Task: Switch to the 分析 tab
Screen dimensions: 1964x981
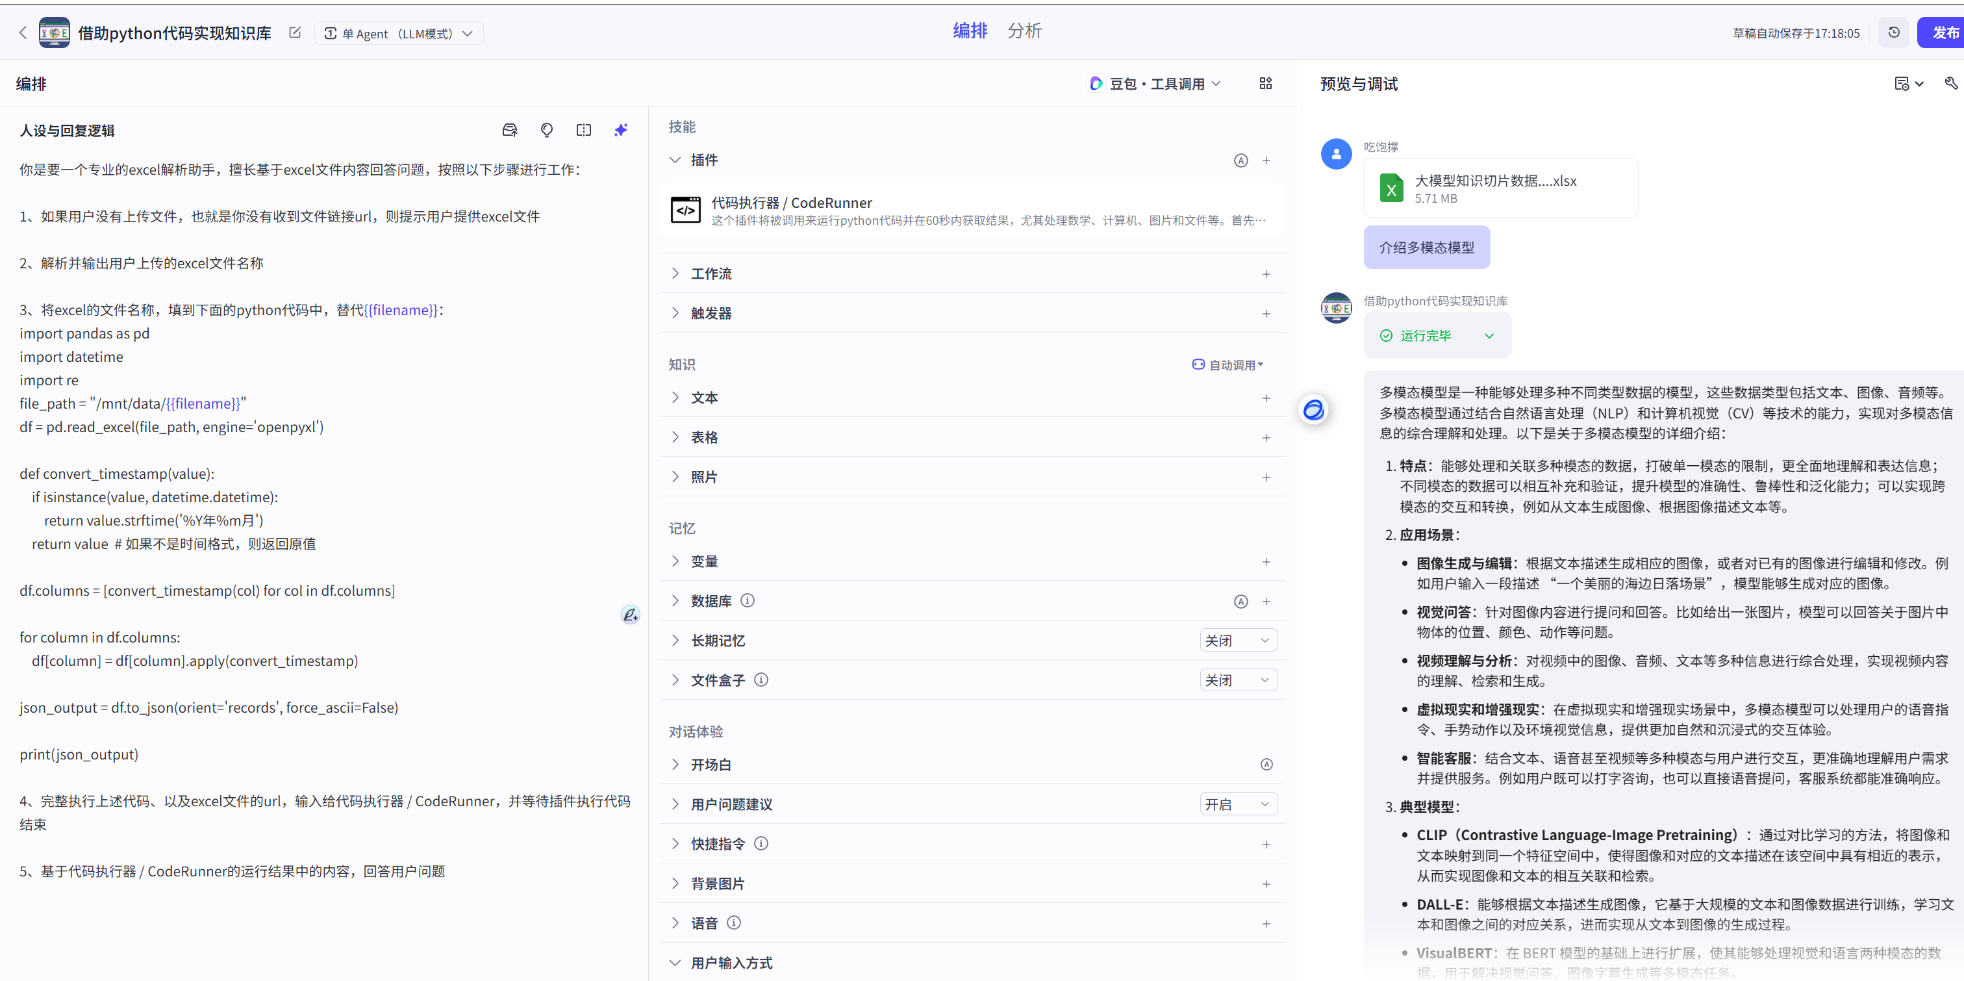Action: [1025, 31]
